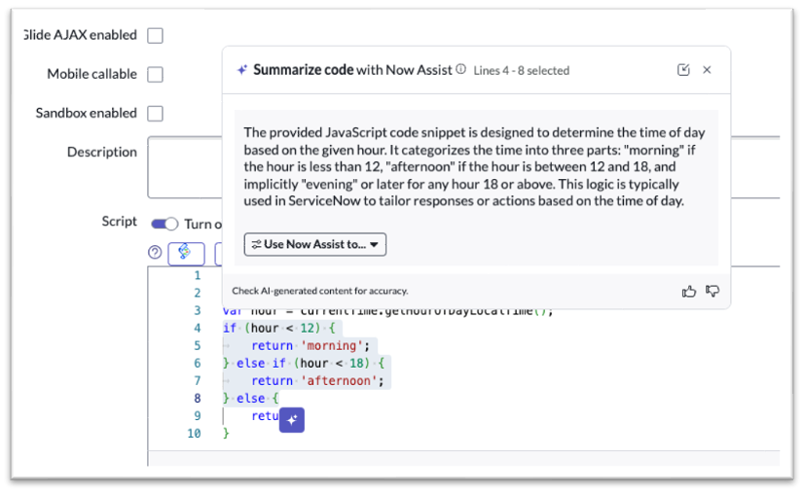
Task: Click the code line return 'morning';
Action: point(311,345)
